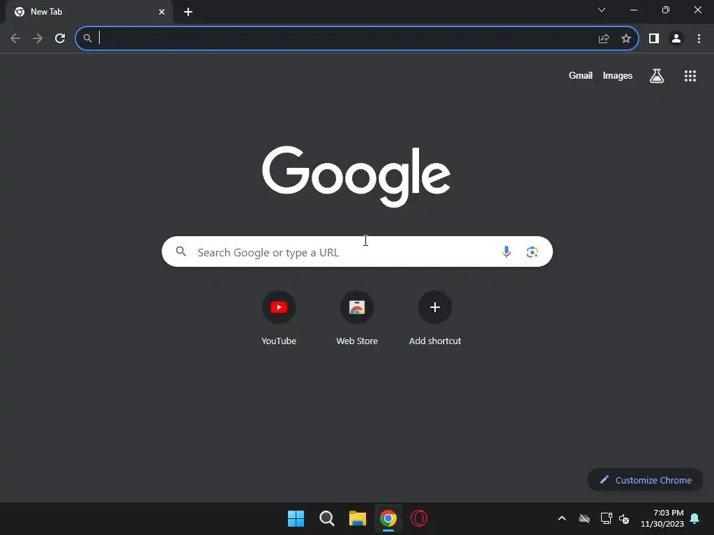This screenshot has width=714, height=535.
Task: Open the profile avatar icon
Action: tap(676, 39)
